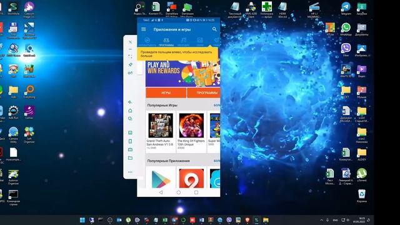Tap the orange ПРОГРАММЫ button
Viewport: 400px width, 225px height.
click(x=204, y=93)
